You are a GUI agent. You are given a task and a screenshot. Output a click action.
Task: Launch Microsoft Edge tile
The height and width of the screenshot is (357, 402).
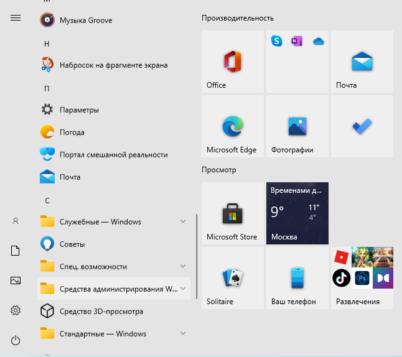coord(233,126)
